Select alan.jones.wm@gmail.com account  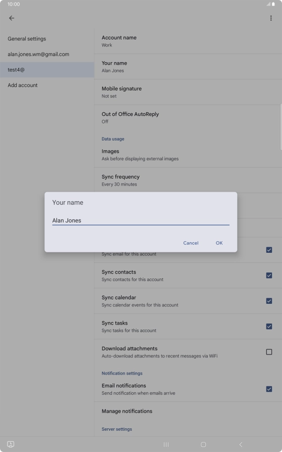click(47, 54)
